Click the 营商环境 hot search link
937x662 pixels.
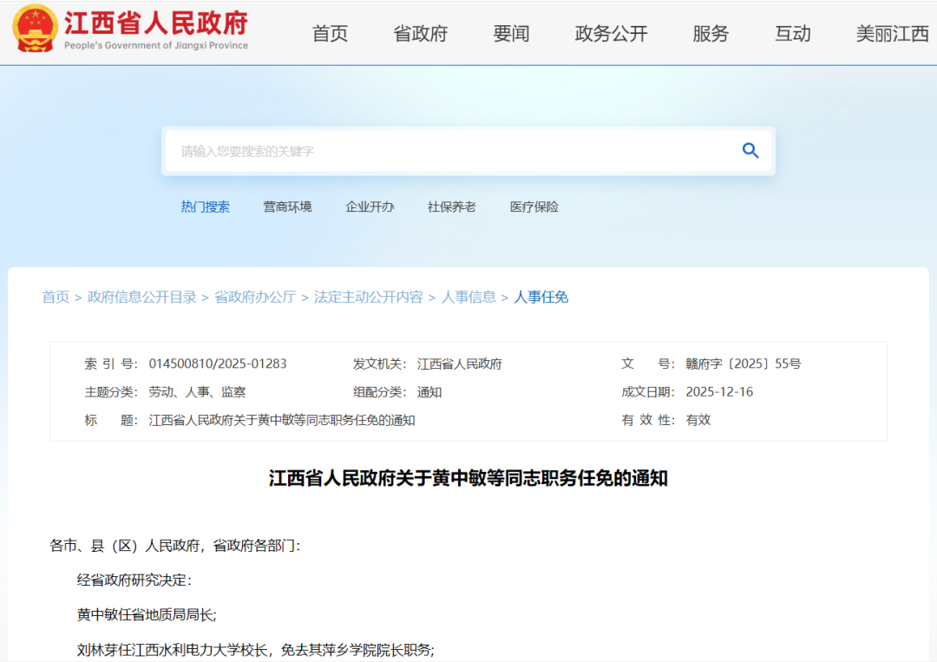click(287, 206)
